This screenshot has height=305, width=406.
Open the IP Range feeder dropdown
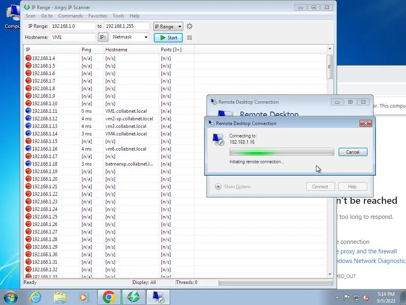[x=168, y=27]
